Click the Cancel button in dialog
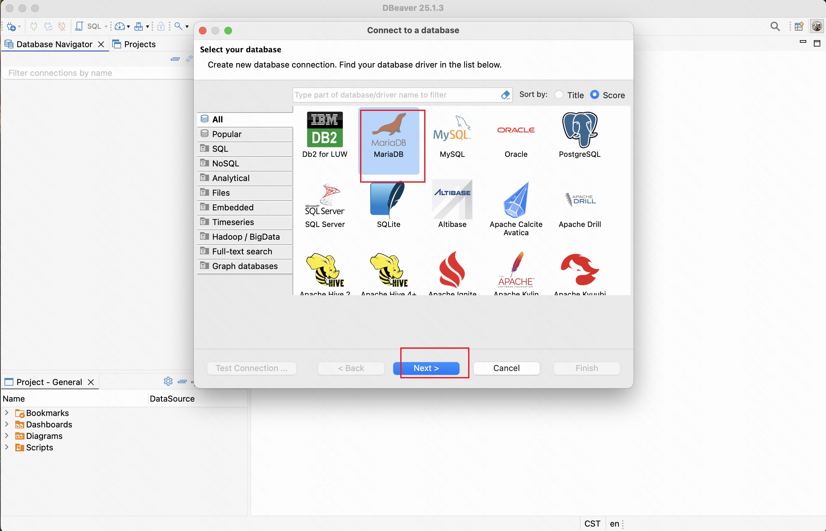 pos(506,368)
